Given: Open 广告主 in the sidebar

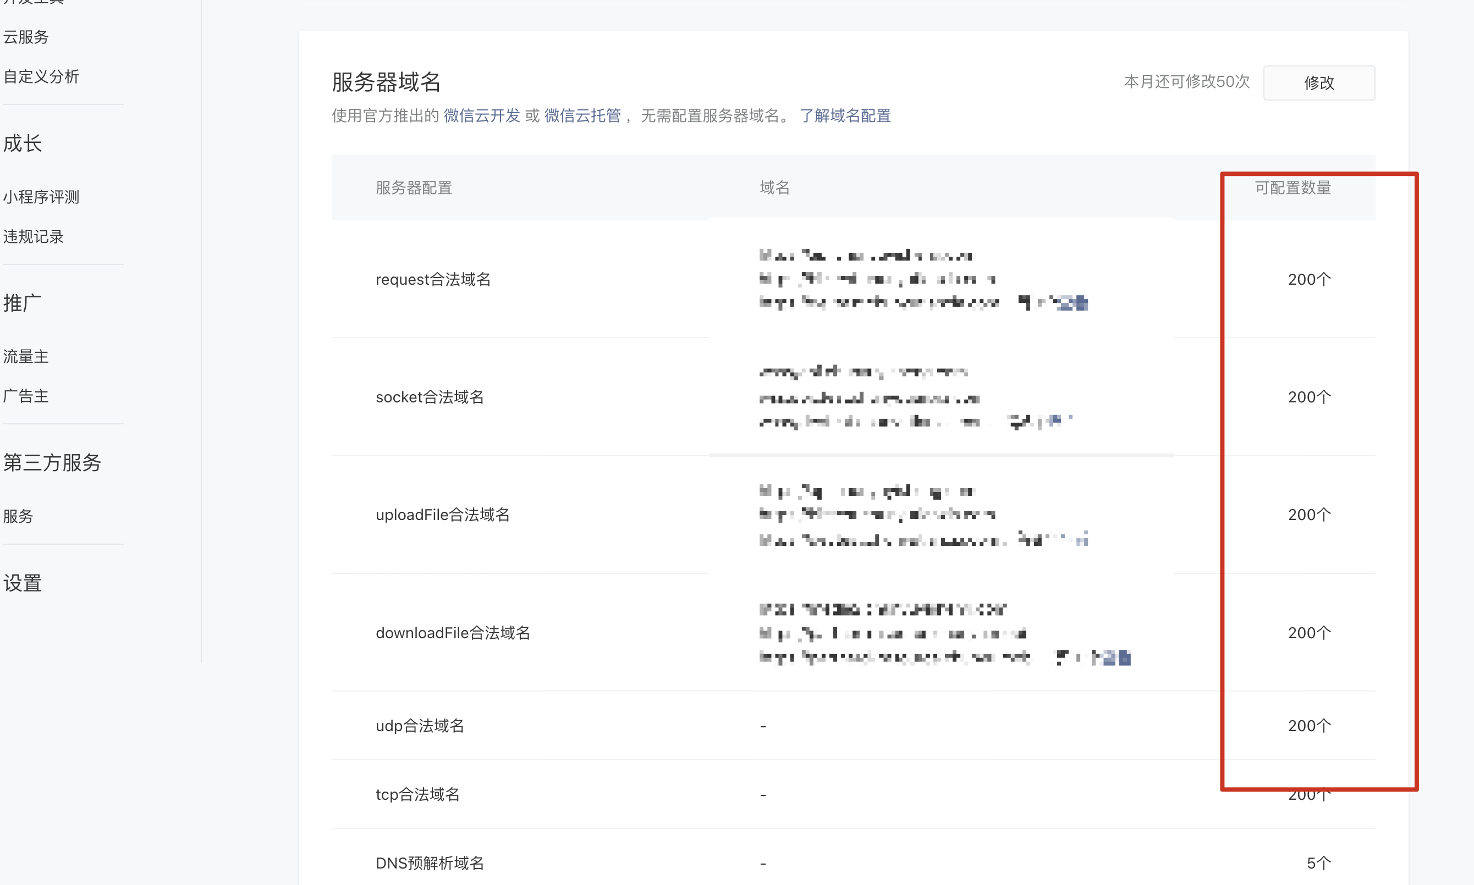Looking at the screenshot, I should (x=26, y=396).
